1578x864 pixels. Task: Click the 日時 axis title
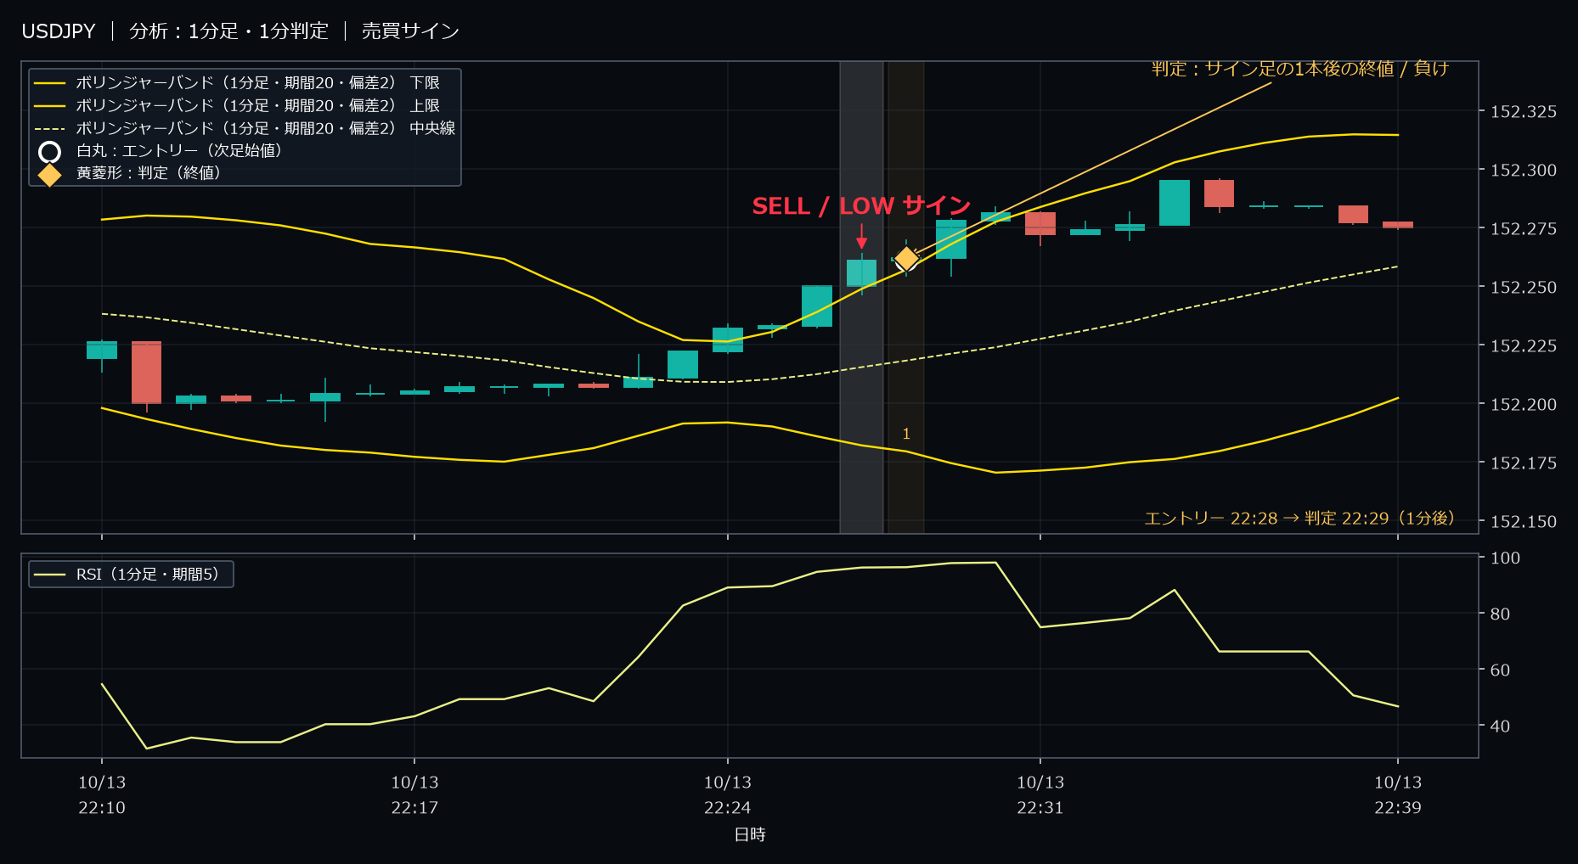750,835
